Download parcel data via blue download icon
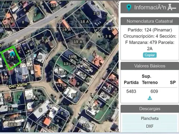179x134 pixels. pyautogui.click(x=150, y=98)
